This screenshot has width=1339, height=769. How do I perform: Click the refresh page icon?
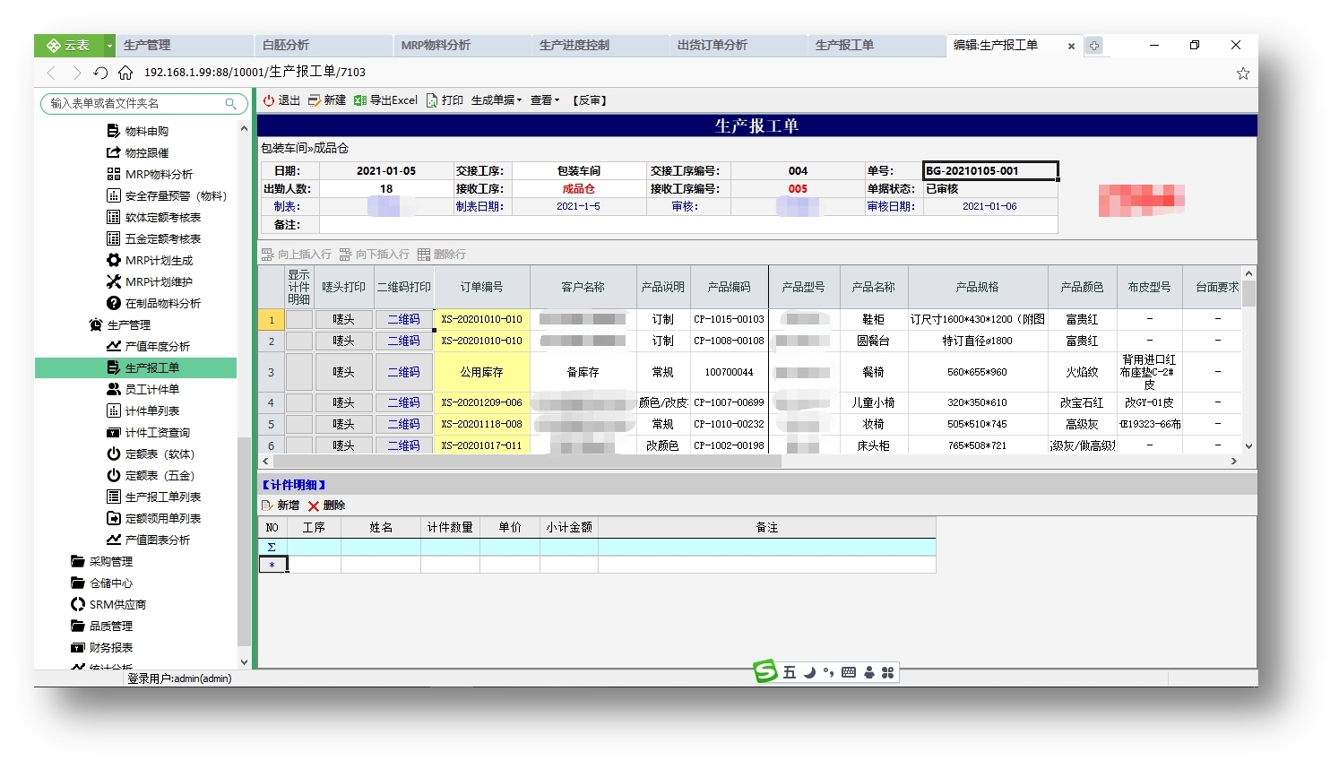[x=100, y=73]
